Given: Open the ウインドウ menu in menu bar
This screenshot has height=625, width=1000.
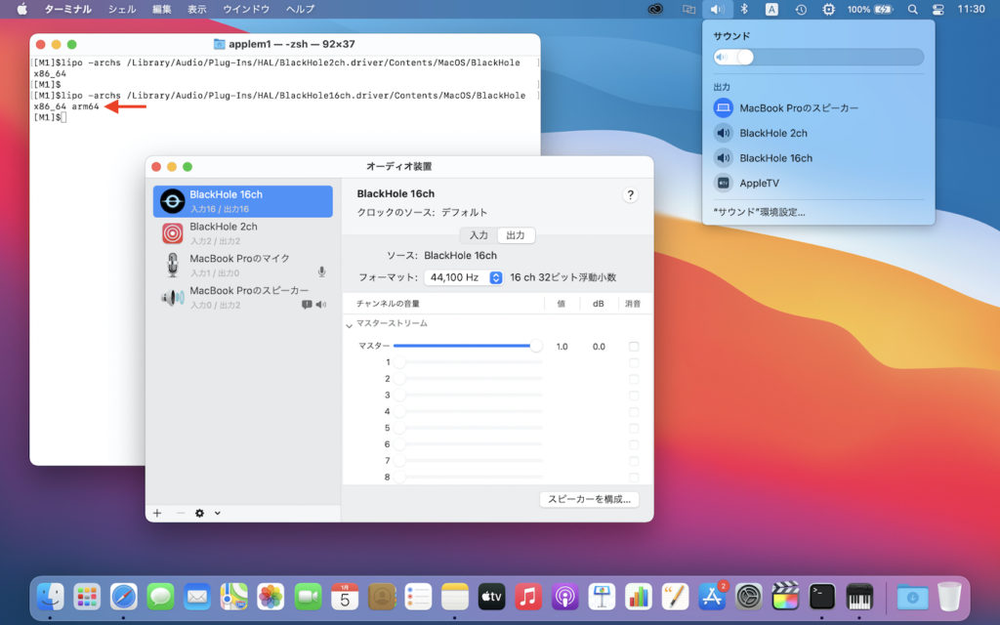Looking at the screenshot, I should [246, 9].
